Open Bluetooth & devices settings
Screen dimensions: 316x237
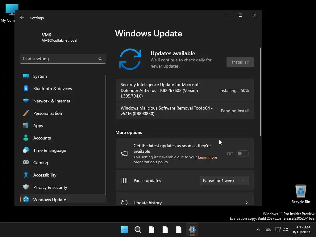coord(63,89)
